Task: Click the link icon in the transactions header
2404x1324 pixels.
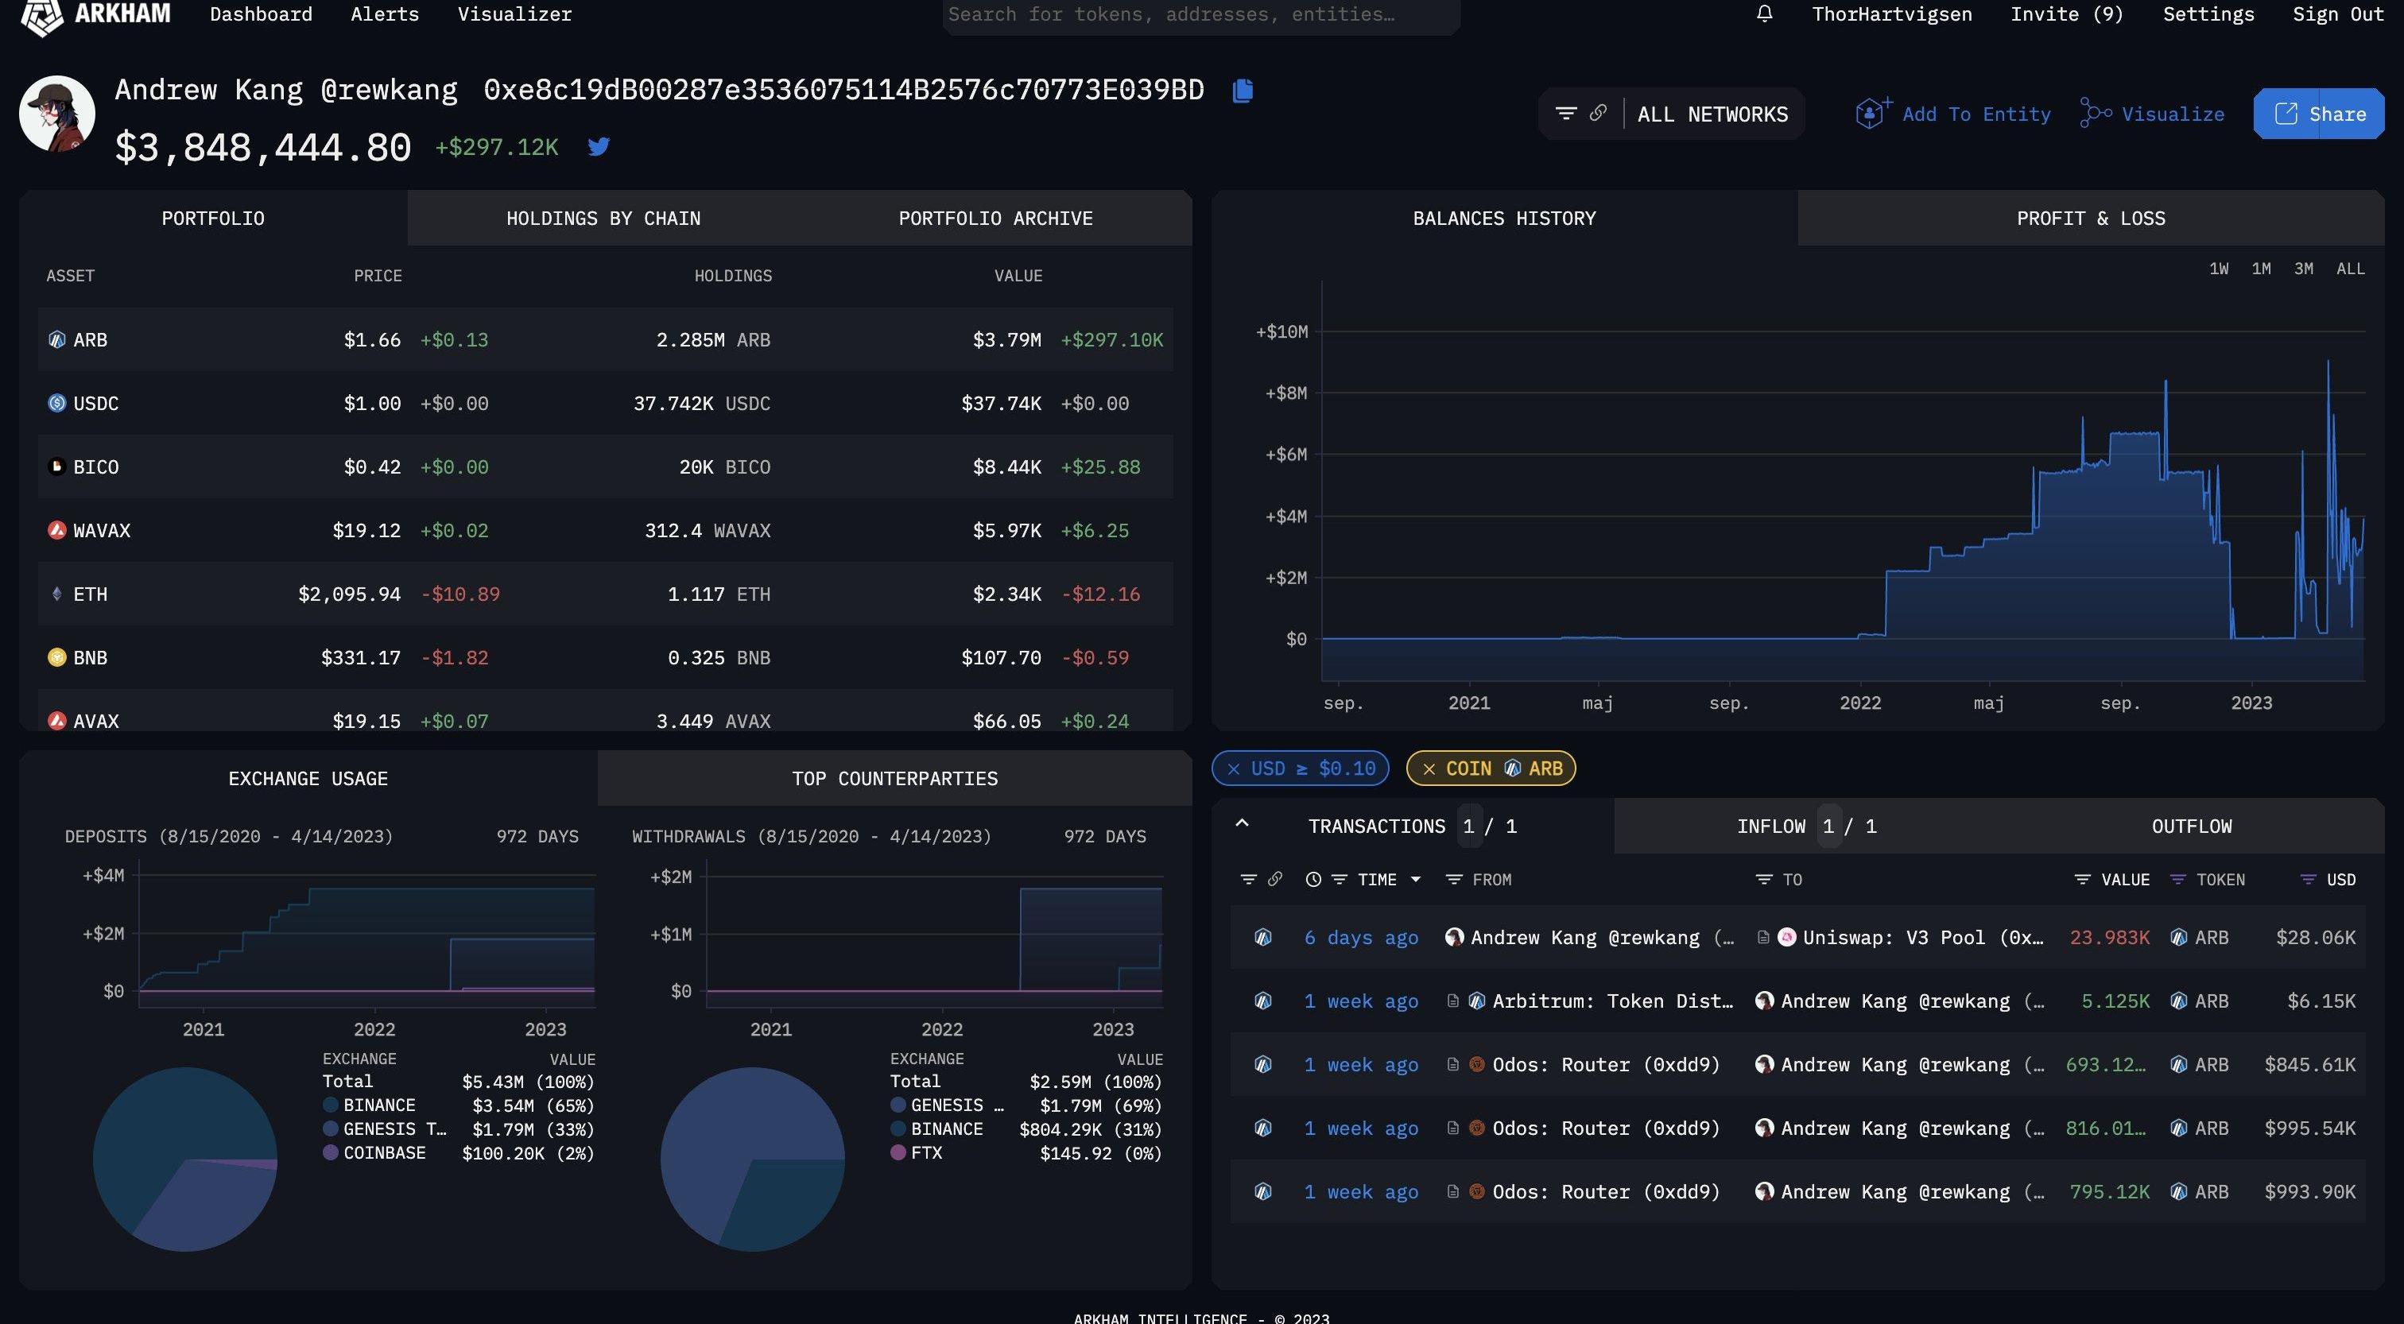Action: click(1275, 879)
